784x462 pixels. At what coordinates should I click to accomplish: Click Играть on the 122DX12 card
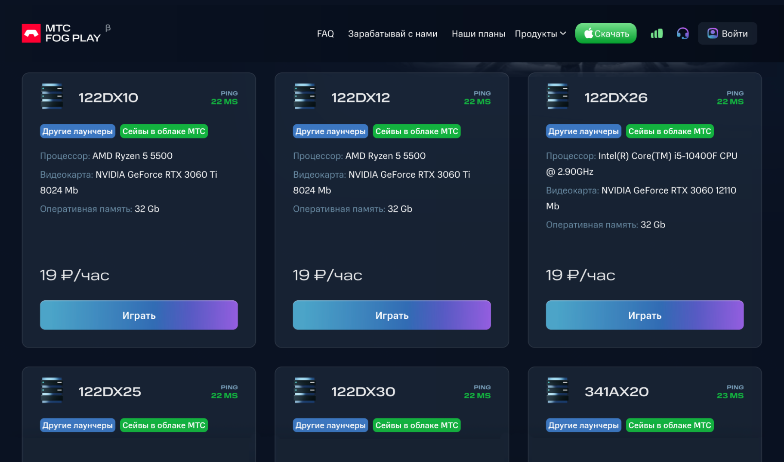click(x=392, y=315)
